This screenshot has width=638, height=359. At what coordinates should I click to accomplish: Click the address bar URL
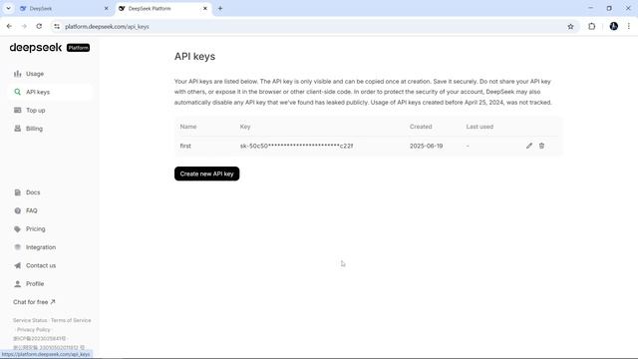pyautogui.click(x=107, y=27)
